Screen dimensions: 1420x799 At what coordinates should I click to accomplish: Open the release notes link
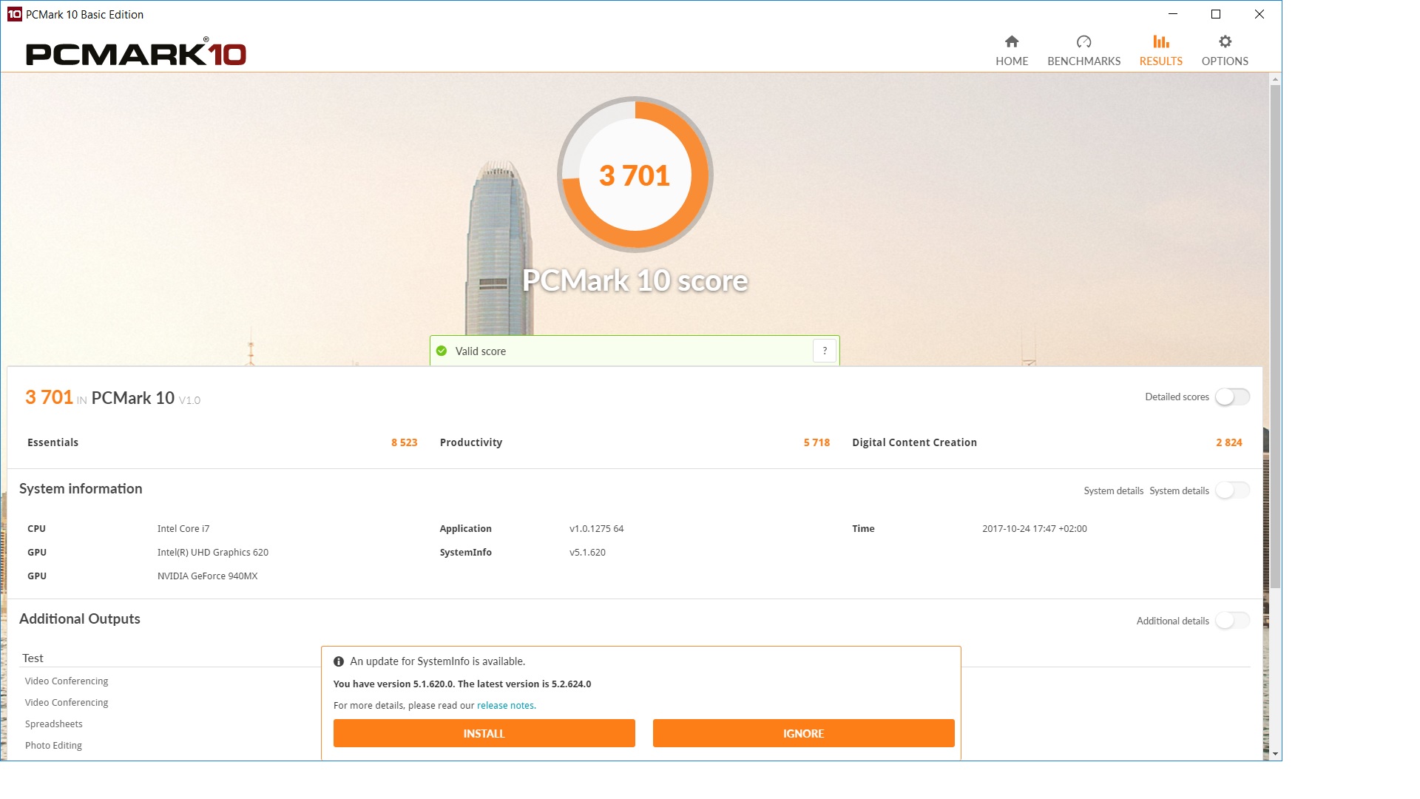tap(506, 706)
